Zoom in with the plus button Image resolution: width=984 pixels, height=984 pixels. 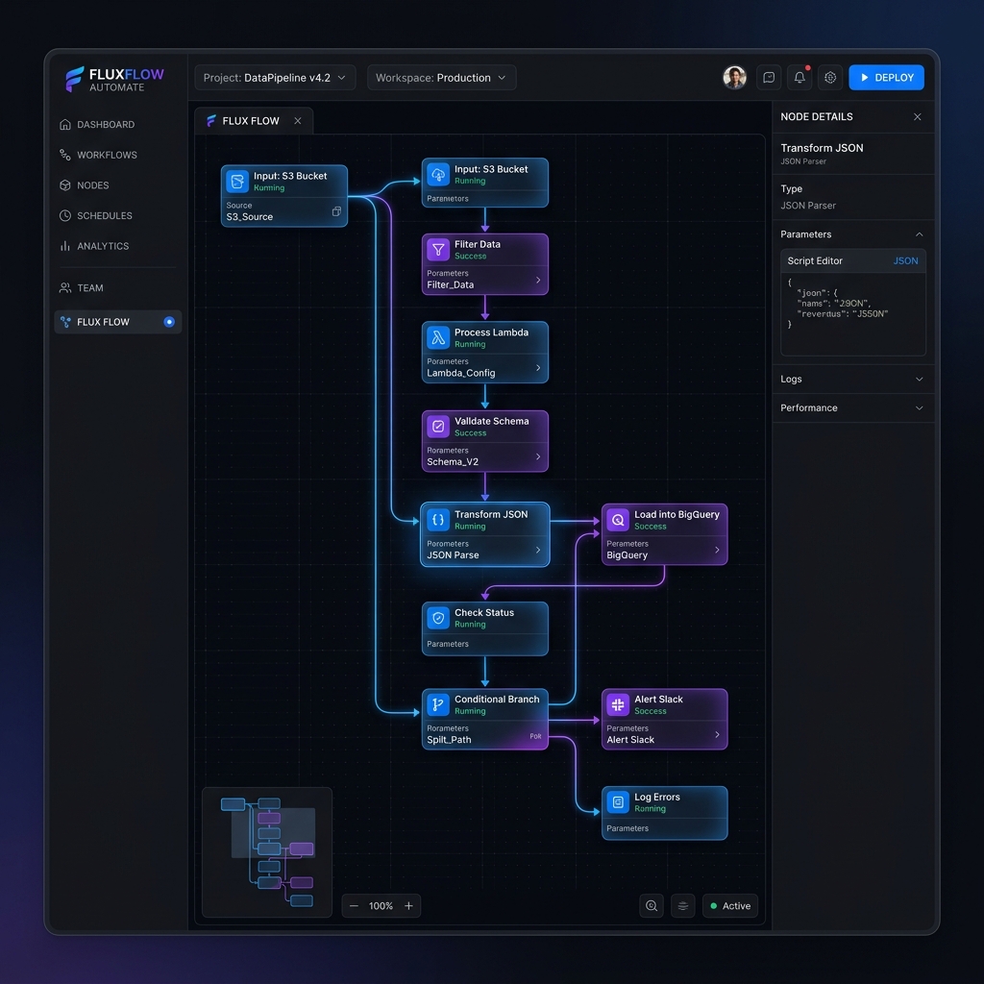coord(408,906)
